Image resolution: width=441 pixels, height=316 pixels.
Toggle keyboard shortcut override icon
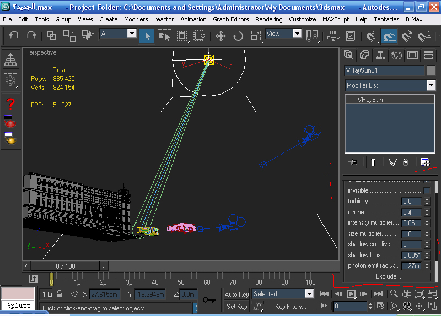click(x=351, y=36)
